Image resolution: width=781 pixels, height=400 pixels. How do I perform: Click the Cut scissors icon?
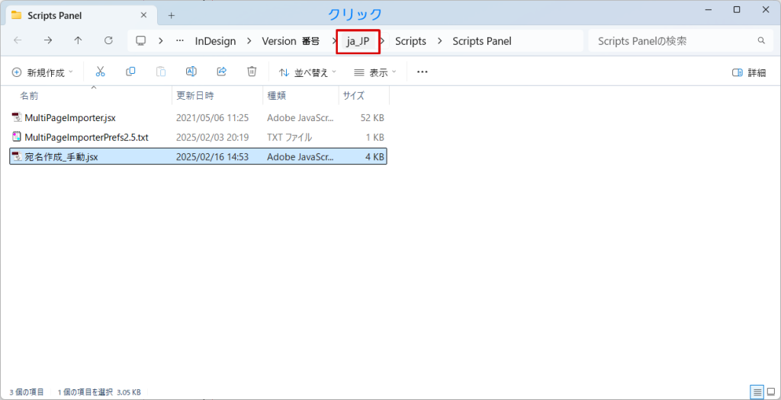[100, 72]
